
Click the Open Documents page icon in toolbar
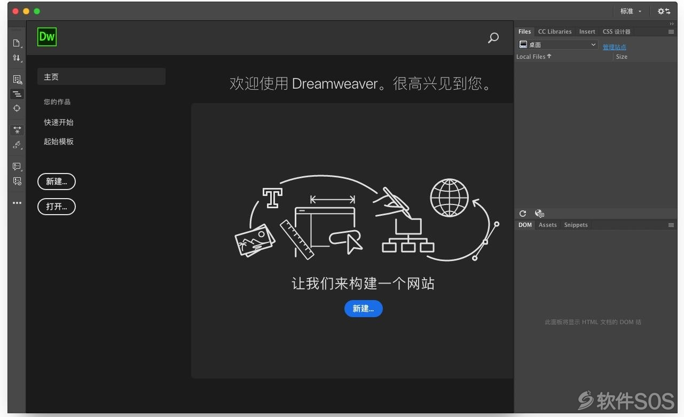[x=17, y=43]
